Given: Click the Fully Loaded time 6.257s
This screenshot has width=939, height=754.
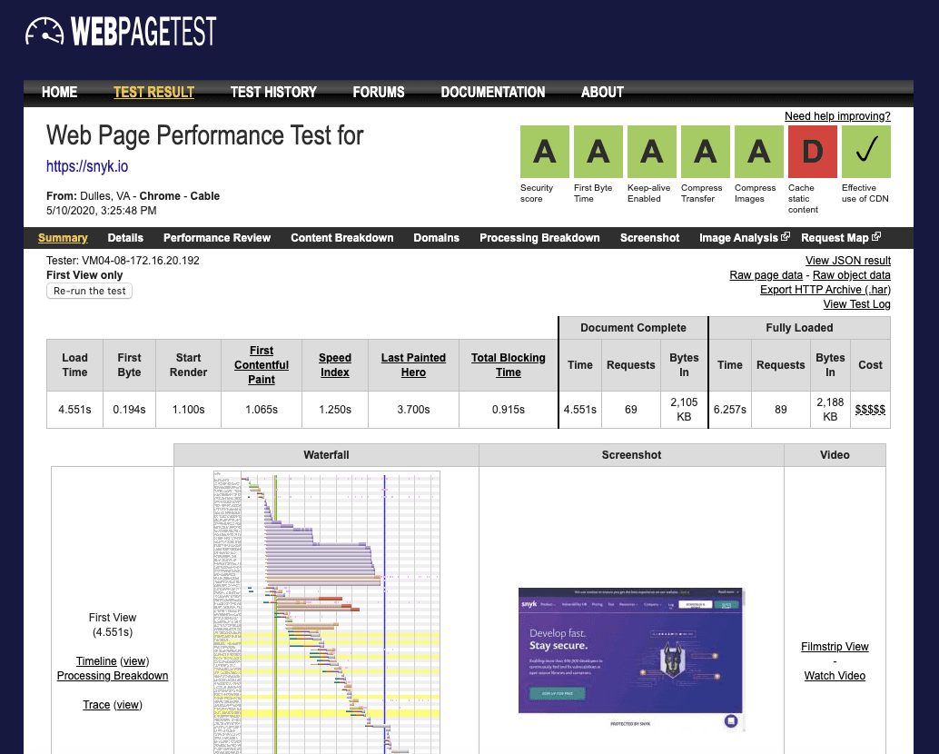Looking at the screenshot, I should pos(730,410).
